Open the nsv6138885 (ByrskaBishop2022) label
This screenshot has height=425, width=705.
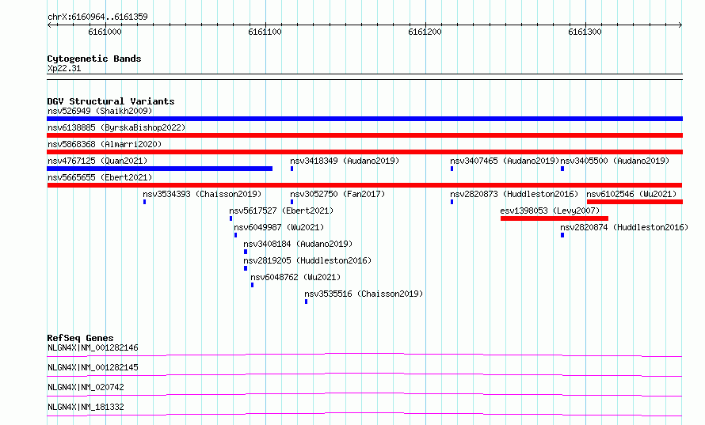pos(116,127)
